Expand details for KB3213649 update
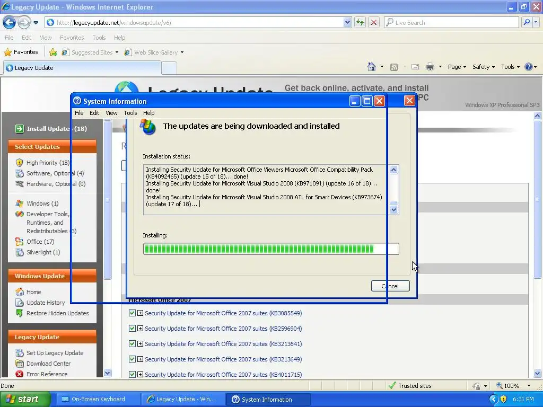This screenshot has width=543, height=407. [140, 359]
